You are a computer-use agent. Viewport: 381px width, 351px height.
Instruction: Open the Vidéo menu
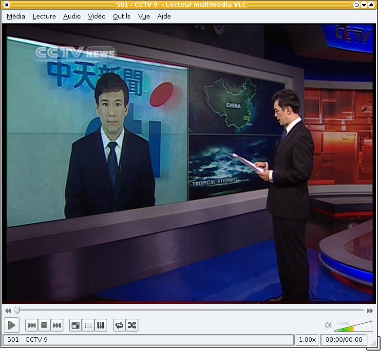click(96, 16)
